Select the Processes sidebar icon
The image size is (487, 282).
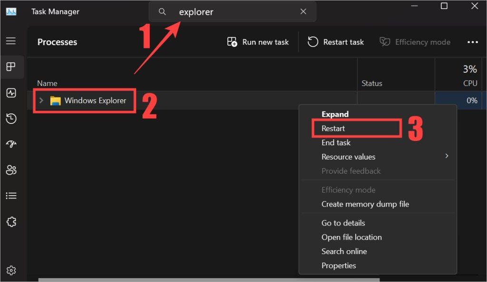point(11,66)
